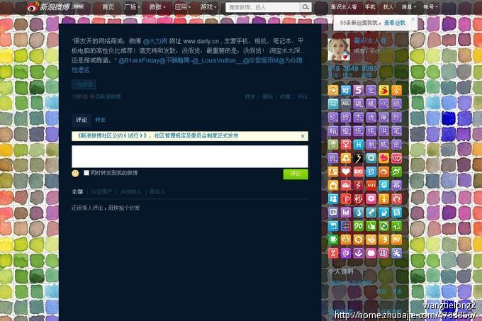Click the profile avatar photo
This screenshot has width=482, height=321.
click(x=340, y=49)
